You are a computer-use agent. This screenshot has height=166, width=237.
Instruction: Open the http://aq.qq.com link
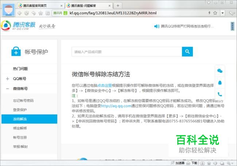click(116, 106)
